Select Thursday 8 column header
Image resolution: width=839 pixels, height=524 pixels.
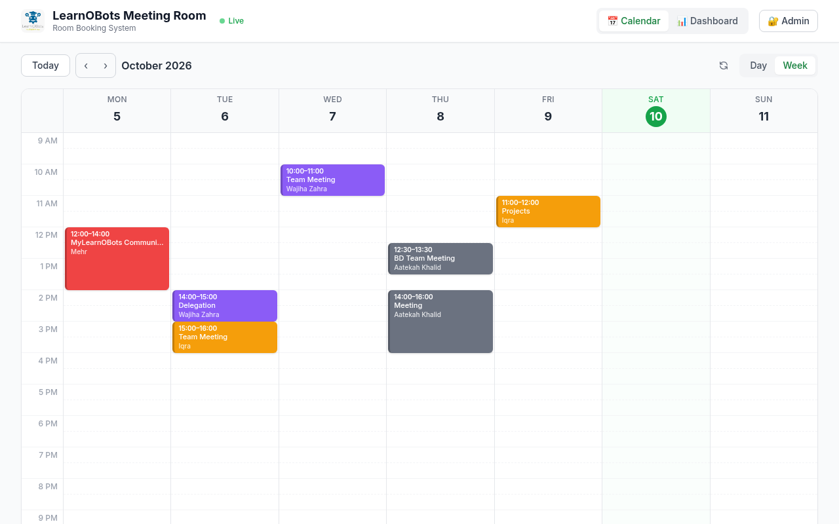(x=440, y=111)
